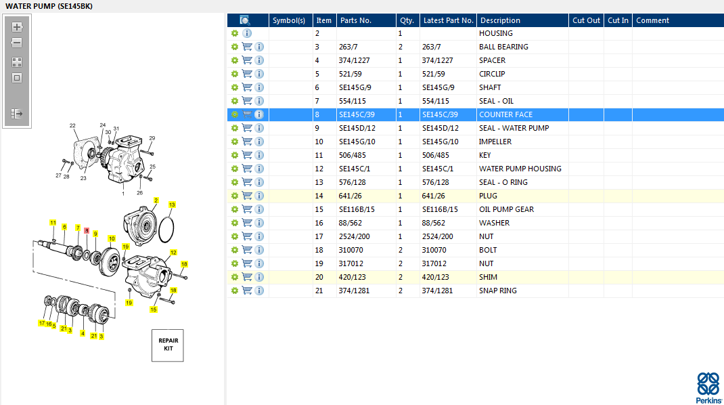Open info icon for HOUSING row
Viewport: 724px width, 405px height.
[x=247, y=33]
